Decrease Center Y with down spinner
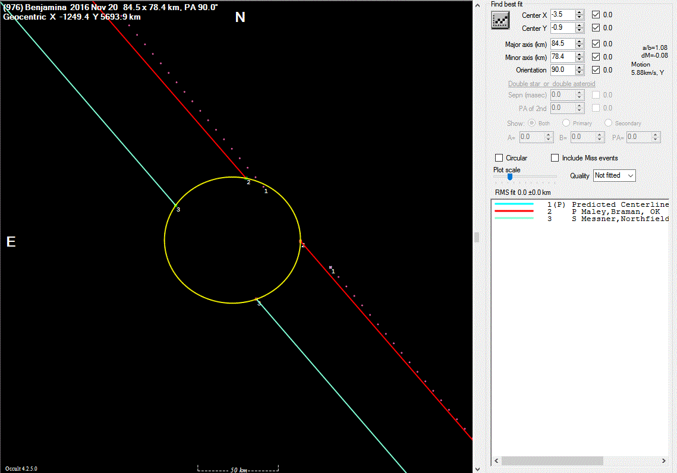This screenshot has width=677, height=473. pyautogui.click(x=580, y=30)
